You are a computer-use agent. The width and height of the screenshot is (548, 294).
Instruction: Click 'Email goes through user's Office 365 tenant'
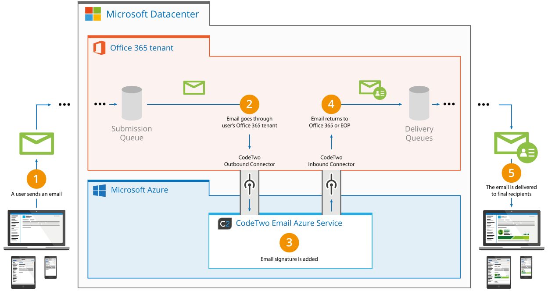pos(249,122)
